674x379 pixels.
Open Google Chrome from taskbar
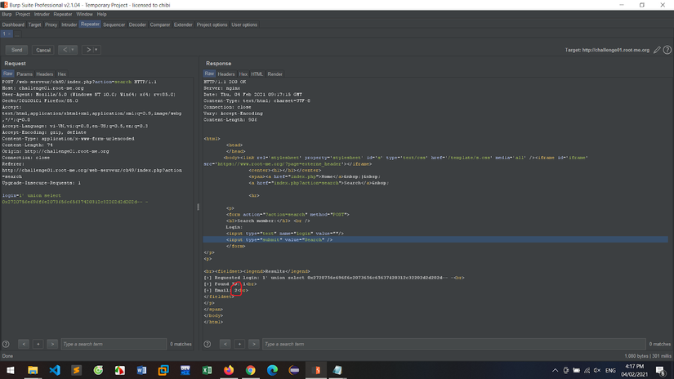pyautogui.click(x=251, y=370)
